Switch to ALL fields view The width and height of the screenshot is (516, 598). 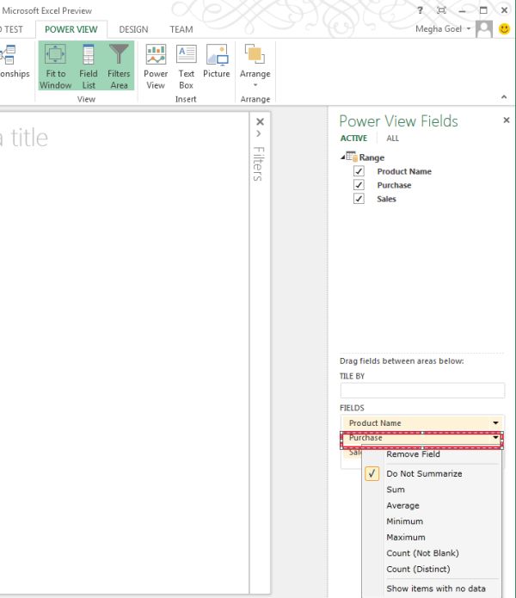[392, 139]
